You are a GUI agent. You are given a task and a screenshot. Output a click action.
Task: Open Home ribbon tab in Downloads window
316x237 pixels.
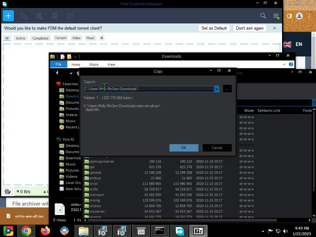click(x=76, y=64)
